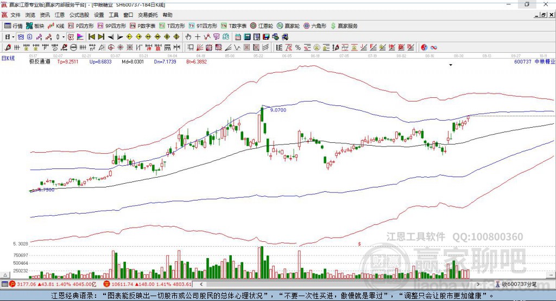Open the 9T四方形 tool
Image resolution: width=556 pixels, height=301 pixels.
tap(203, 26)
